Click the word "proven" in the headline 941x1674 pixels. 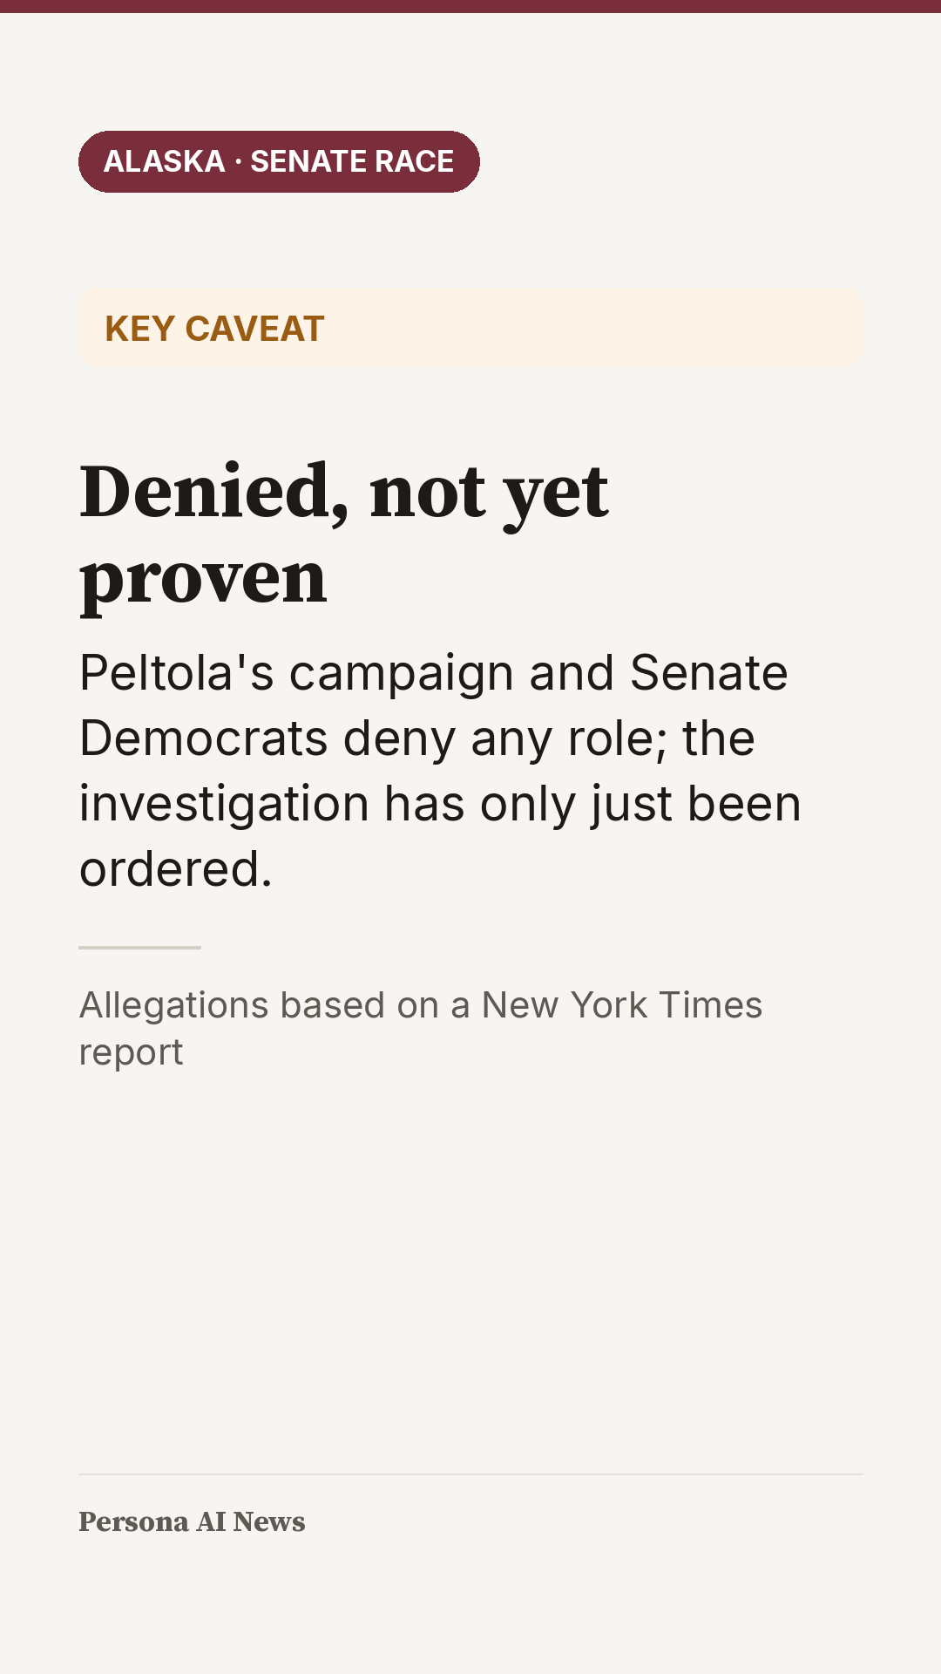(x=203, y=578)
